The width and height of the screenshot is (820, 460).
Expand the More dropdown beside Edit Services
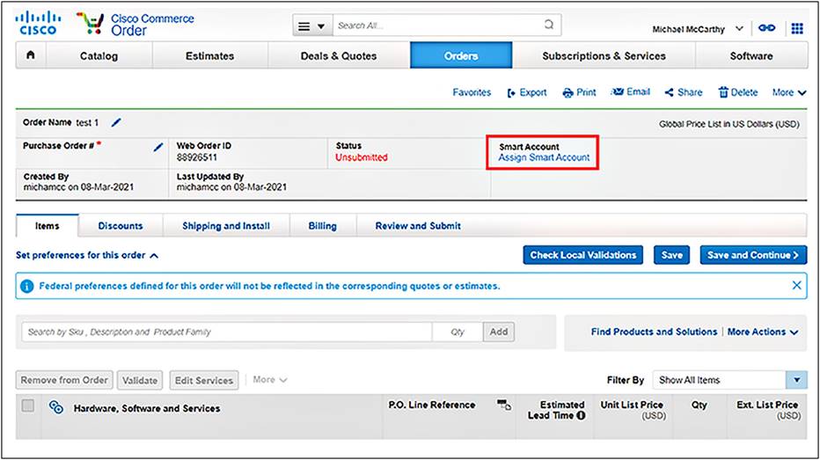(x=270, y=380)
